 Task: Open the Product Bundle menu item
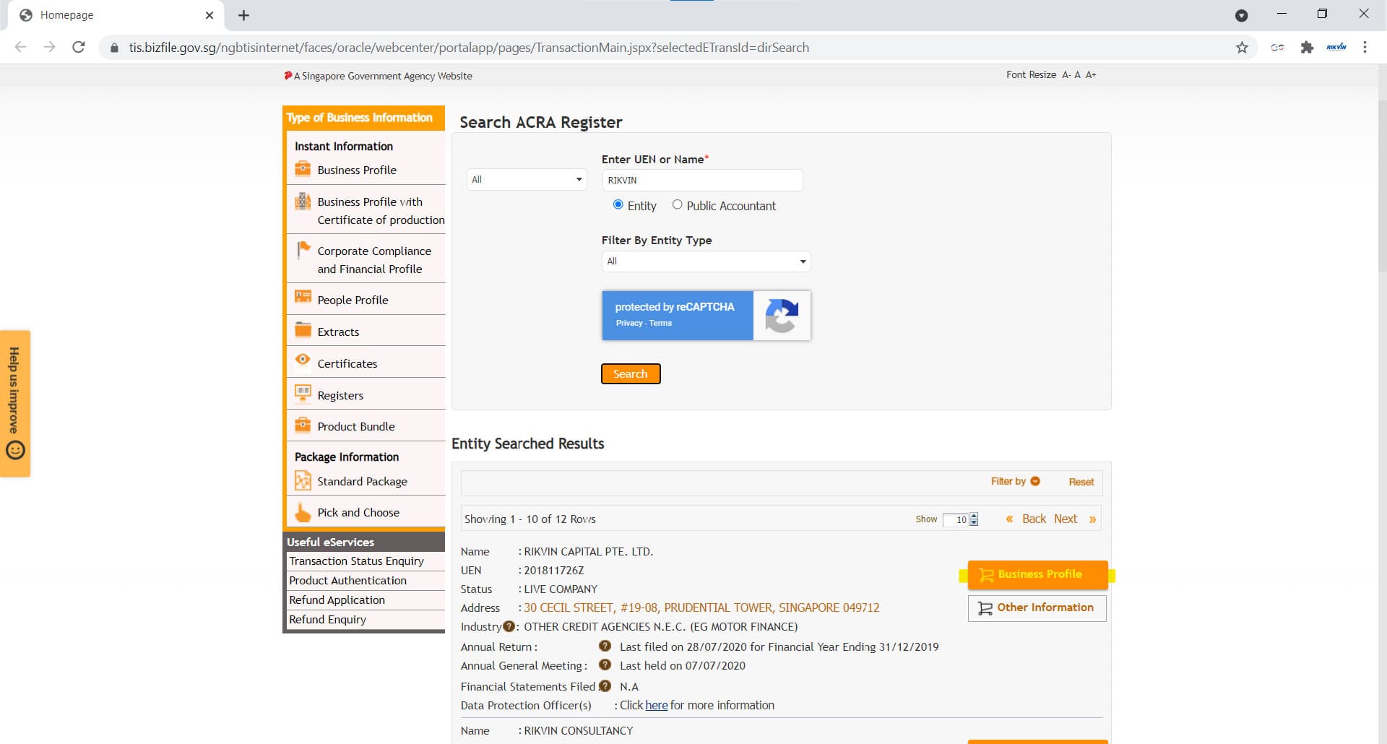tap(356, 426)
